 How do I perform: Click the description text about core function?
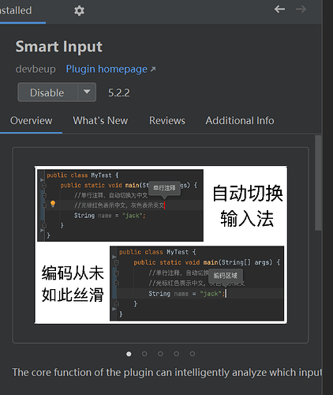point(167,373)
